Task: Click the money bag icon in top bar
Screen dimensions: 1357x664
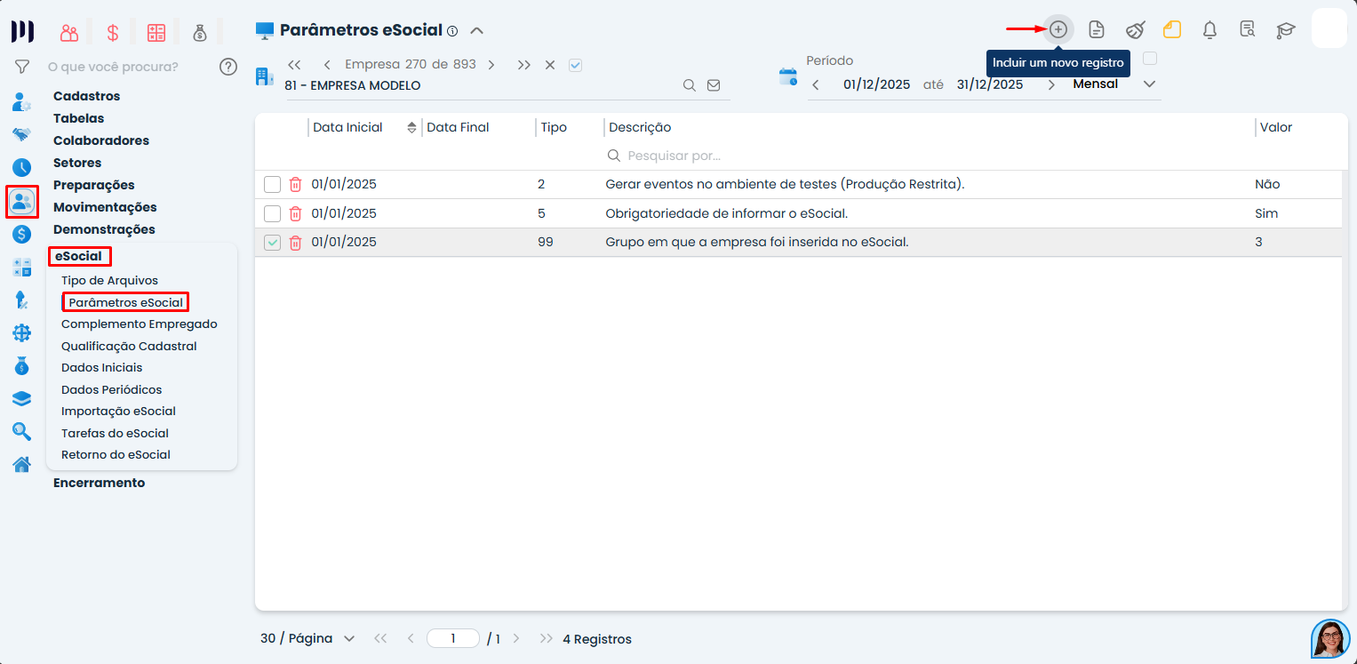Action: pos(200,33)
